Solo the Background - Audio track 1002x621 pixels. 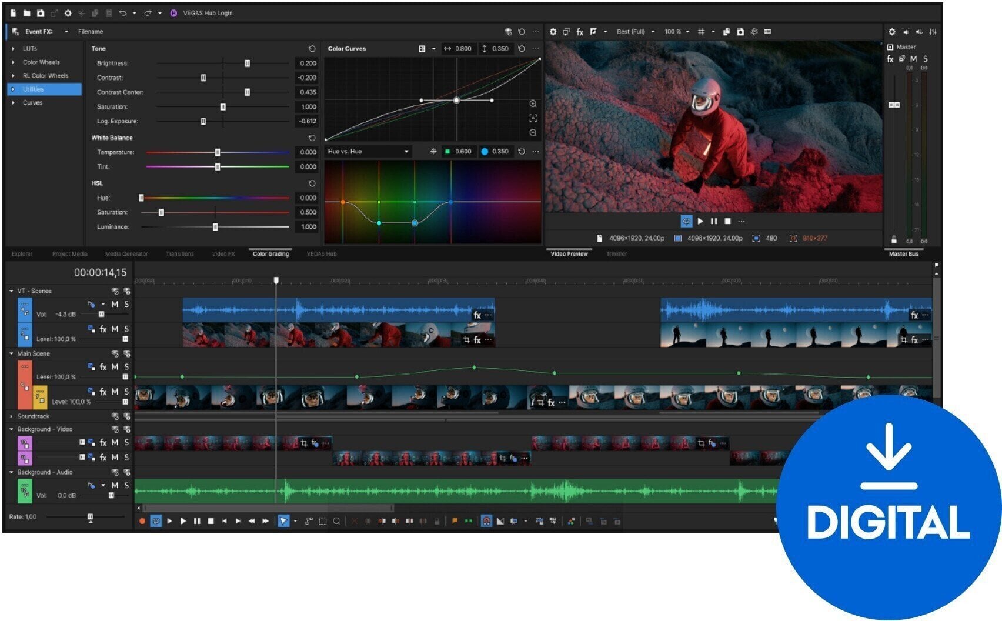pos(125,486)
